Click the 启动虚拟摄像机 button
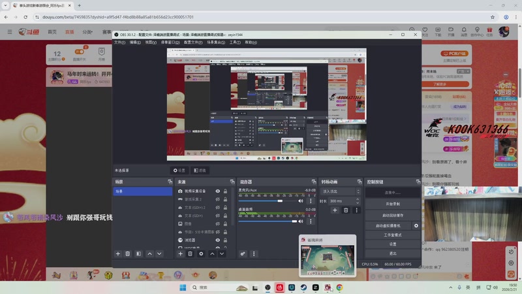 coord(388,225)
